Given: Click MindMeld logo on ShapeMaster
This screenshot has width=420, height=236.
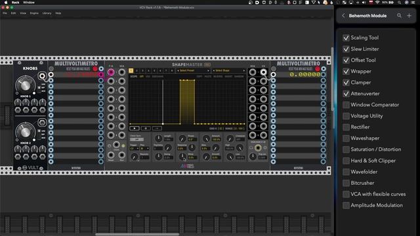Looking at the screenshot, I should click(x=187, y=166).
